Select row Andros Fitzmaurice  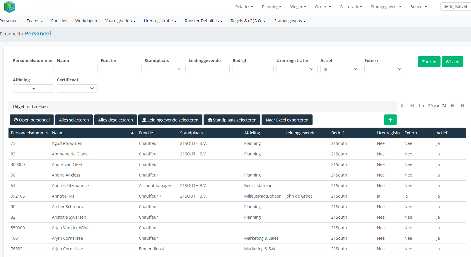coord(237,186)
